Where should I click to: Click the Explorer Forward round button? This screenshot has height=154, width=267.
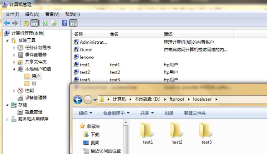88,99
